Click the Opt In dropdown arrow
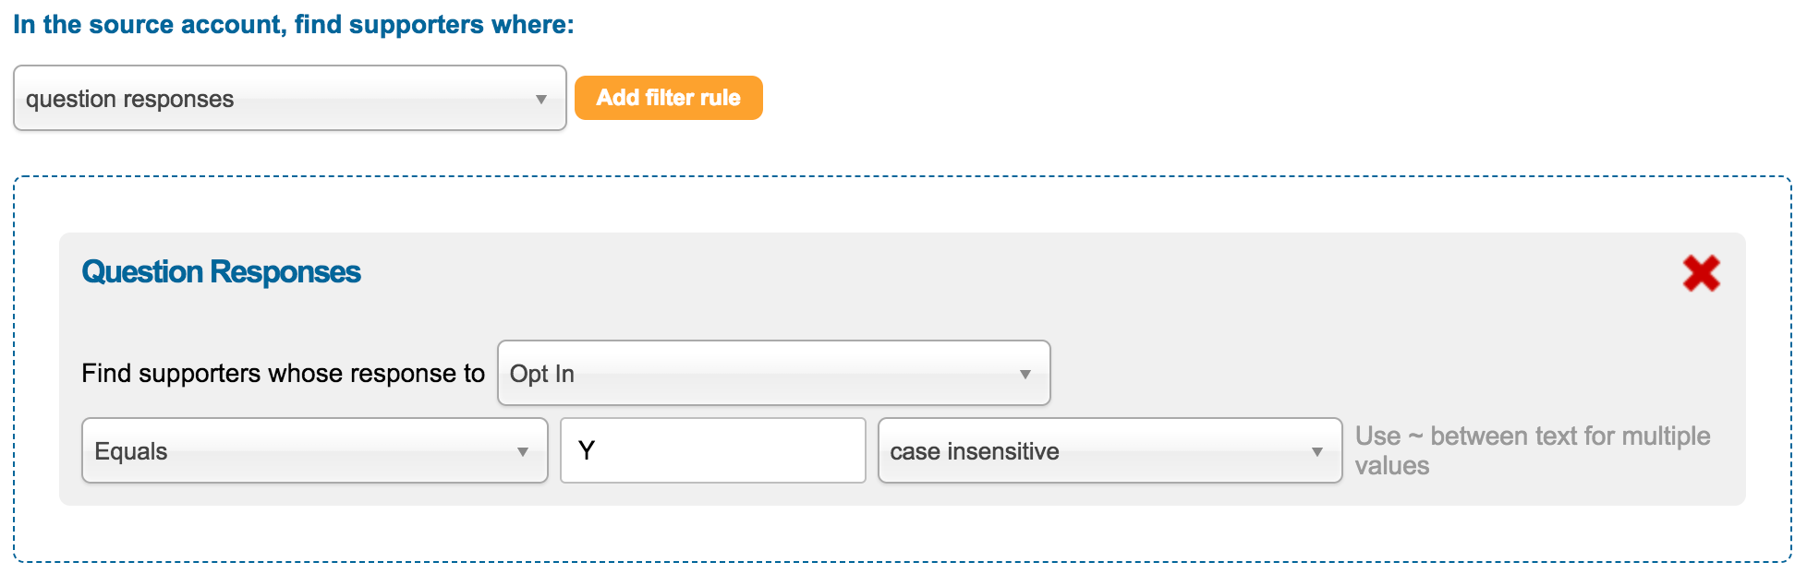Screen dimensions: 1807x574 tap(1025, 375)
